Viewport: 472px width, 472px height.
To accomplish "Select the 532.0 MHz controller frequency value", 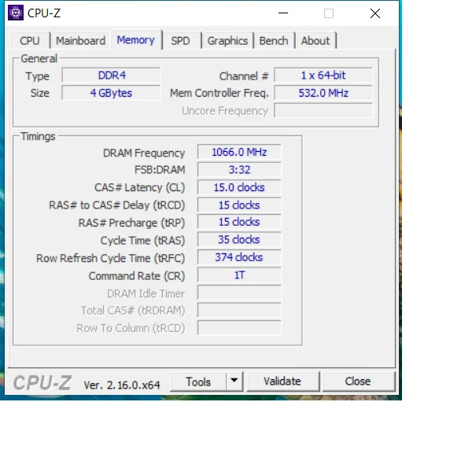I will tap(323, 93).
